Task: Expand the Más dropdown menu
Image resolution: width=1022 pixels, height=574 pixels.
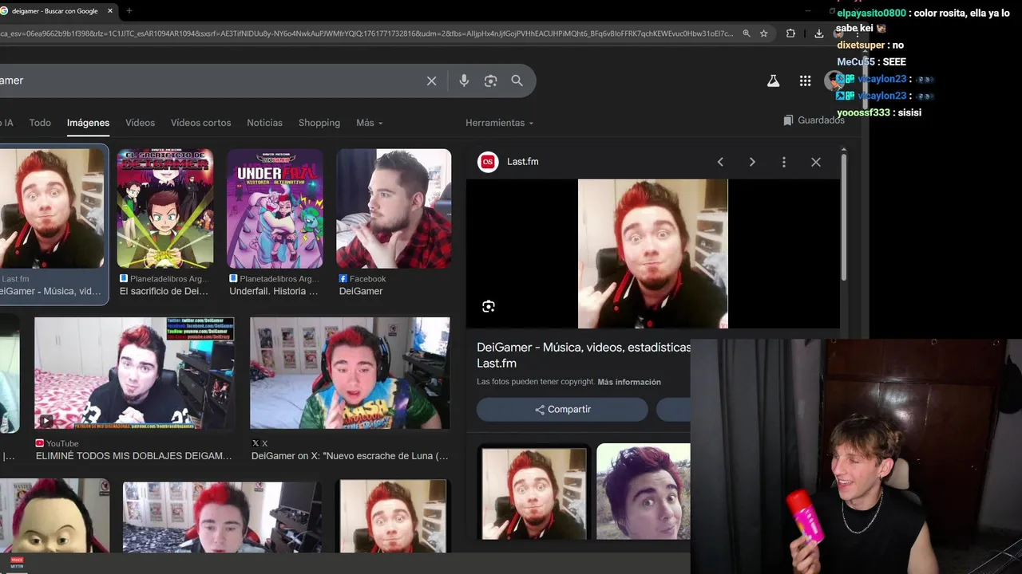Action: click(x=369, y=123)
